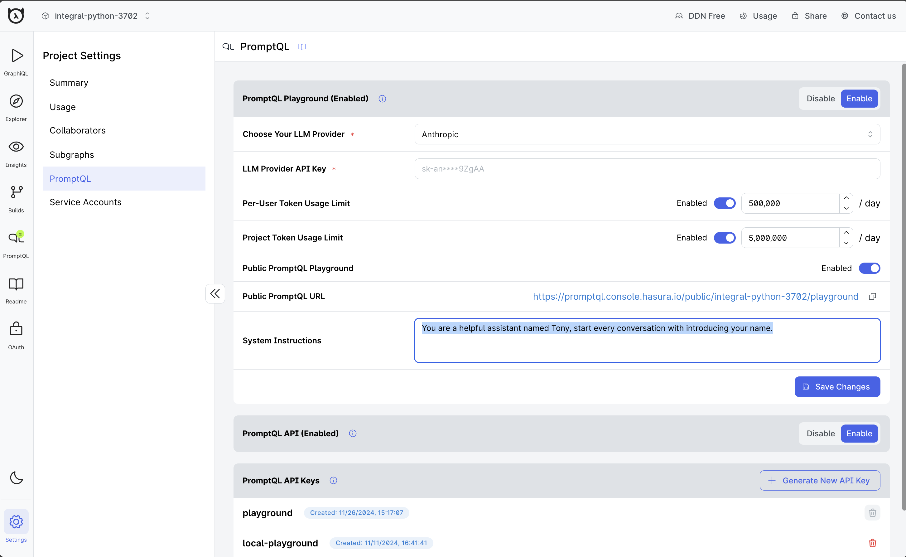The height and width of the screenshot is (557, 906).
Task: Toggle Public PromptQL Playground switch
Action: tap(869, 268)
